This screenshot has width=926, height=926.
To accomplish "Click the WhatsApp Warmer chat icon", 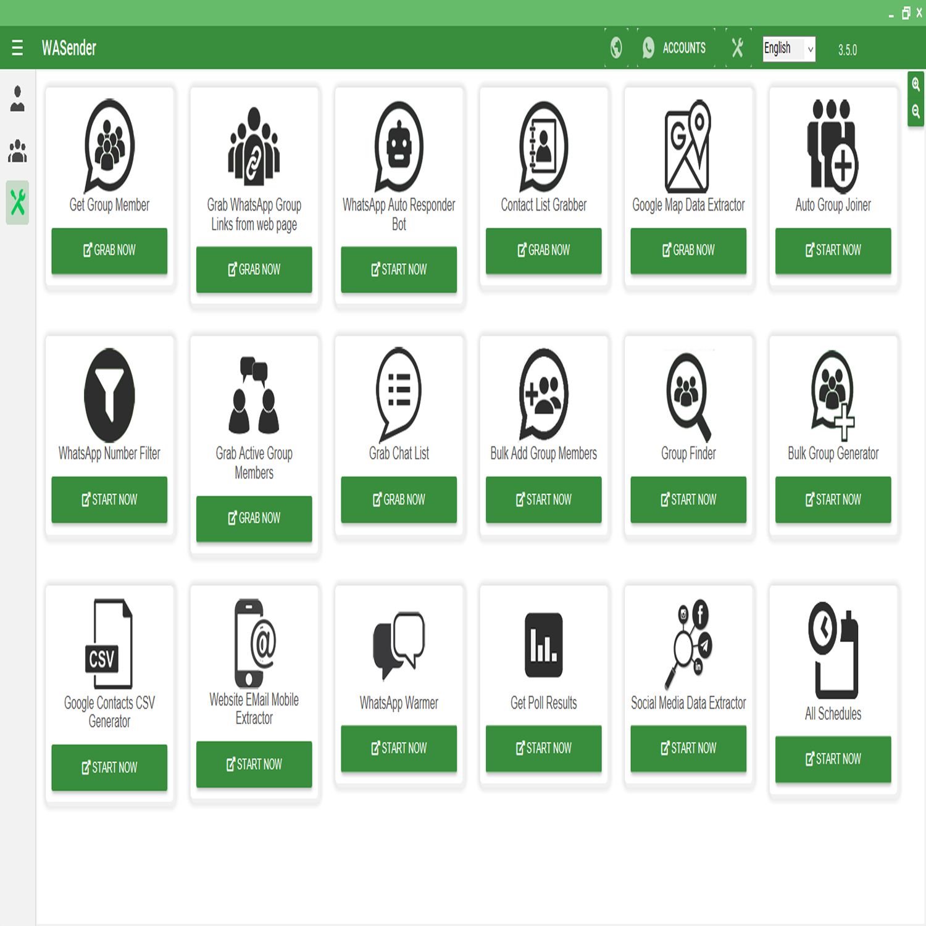I will [399, 645].
